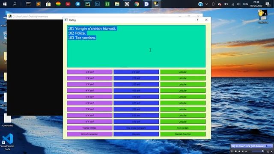Click the blue Rayono button

tap(136, 134)
